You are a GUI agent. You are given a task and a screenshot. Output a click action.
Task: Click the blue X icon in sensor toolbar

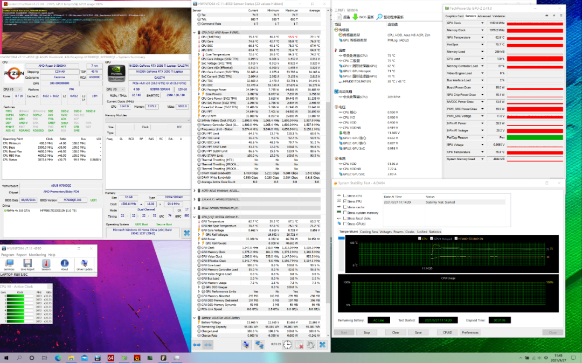click(x=322, y=345)
